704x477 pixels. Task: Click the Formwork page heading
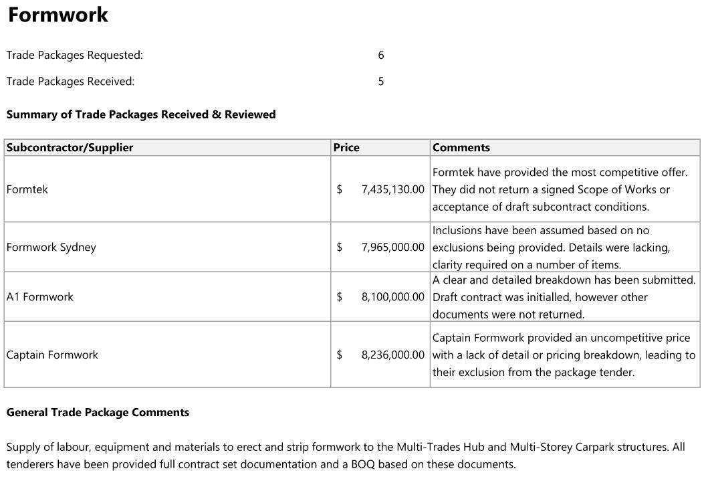point(58,15)
